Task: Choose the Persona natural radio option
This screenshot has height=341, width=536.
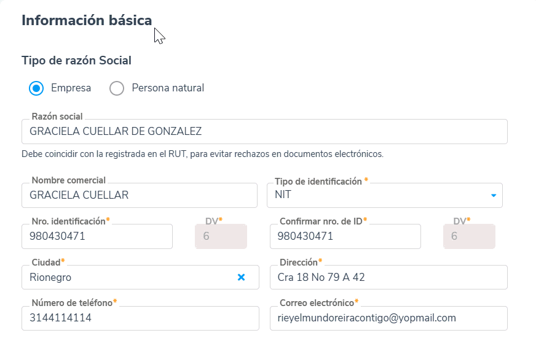Action: point(117,88)
